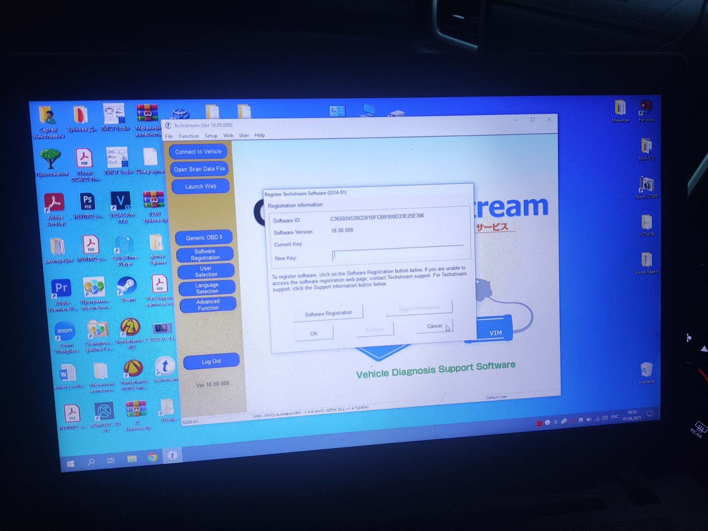Screen dimensions: 708x531
Task: Open the Setup menu in Techstream
Action: point(211,136)
